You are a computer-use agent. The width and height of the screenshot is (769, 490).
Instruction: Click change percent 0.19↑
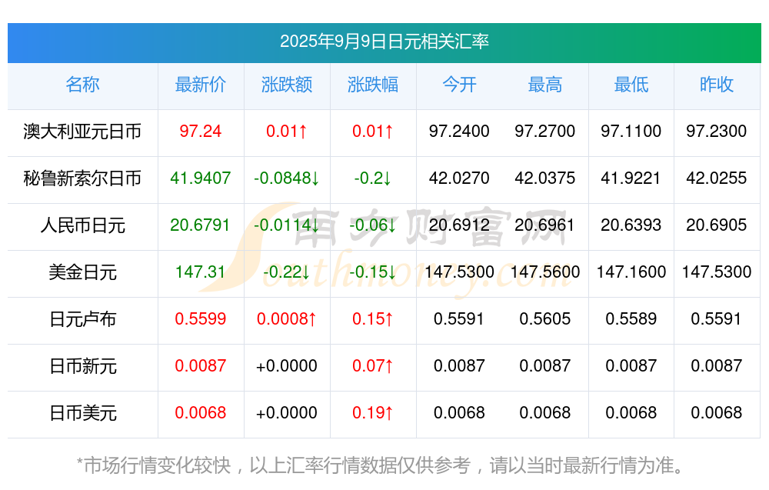click(373, 413)
